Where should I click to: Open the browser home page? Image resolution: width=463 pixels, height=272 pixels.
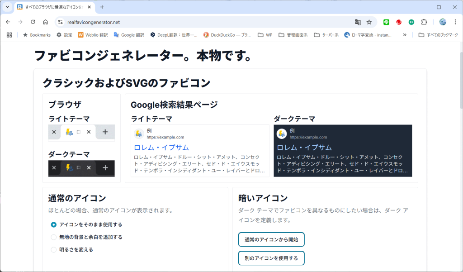coord(45,22)
